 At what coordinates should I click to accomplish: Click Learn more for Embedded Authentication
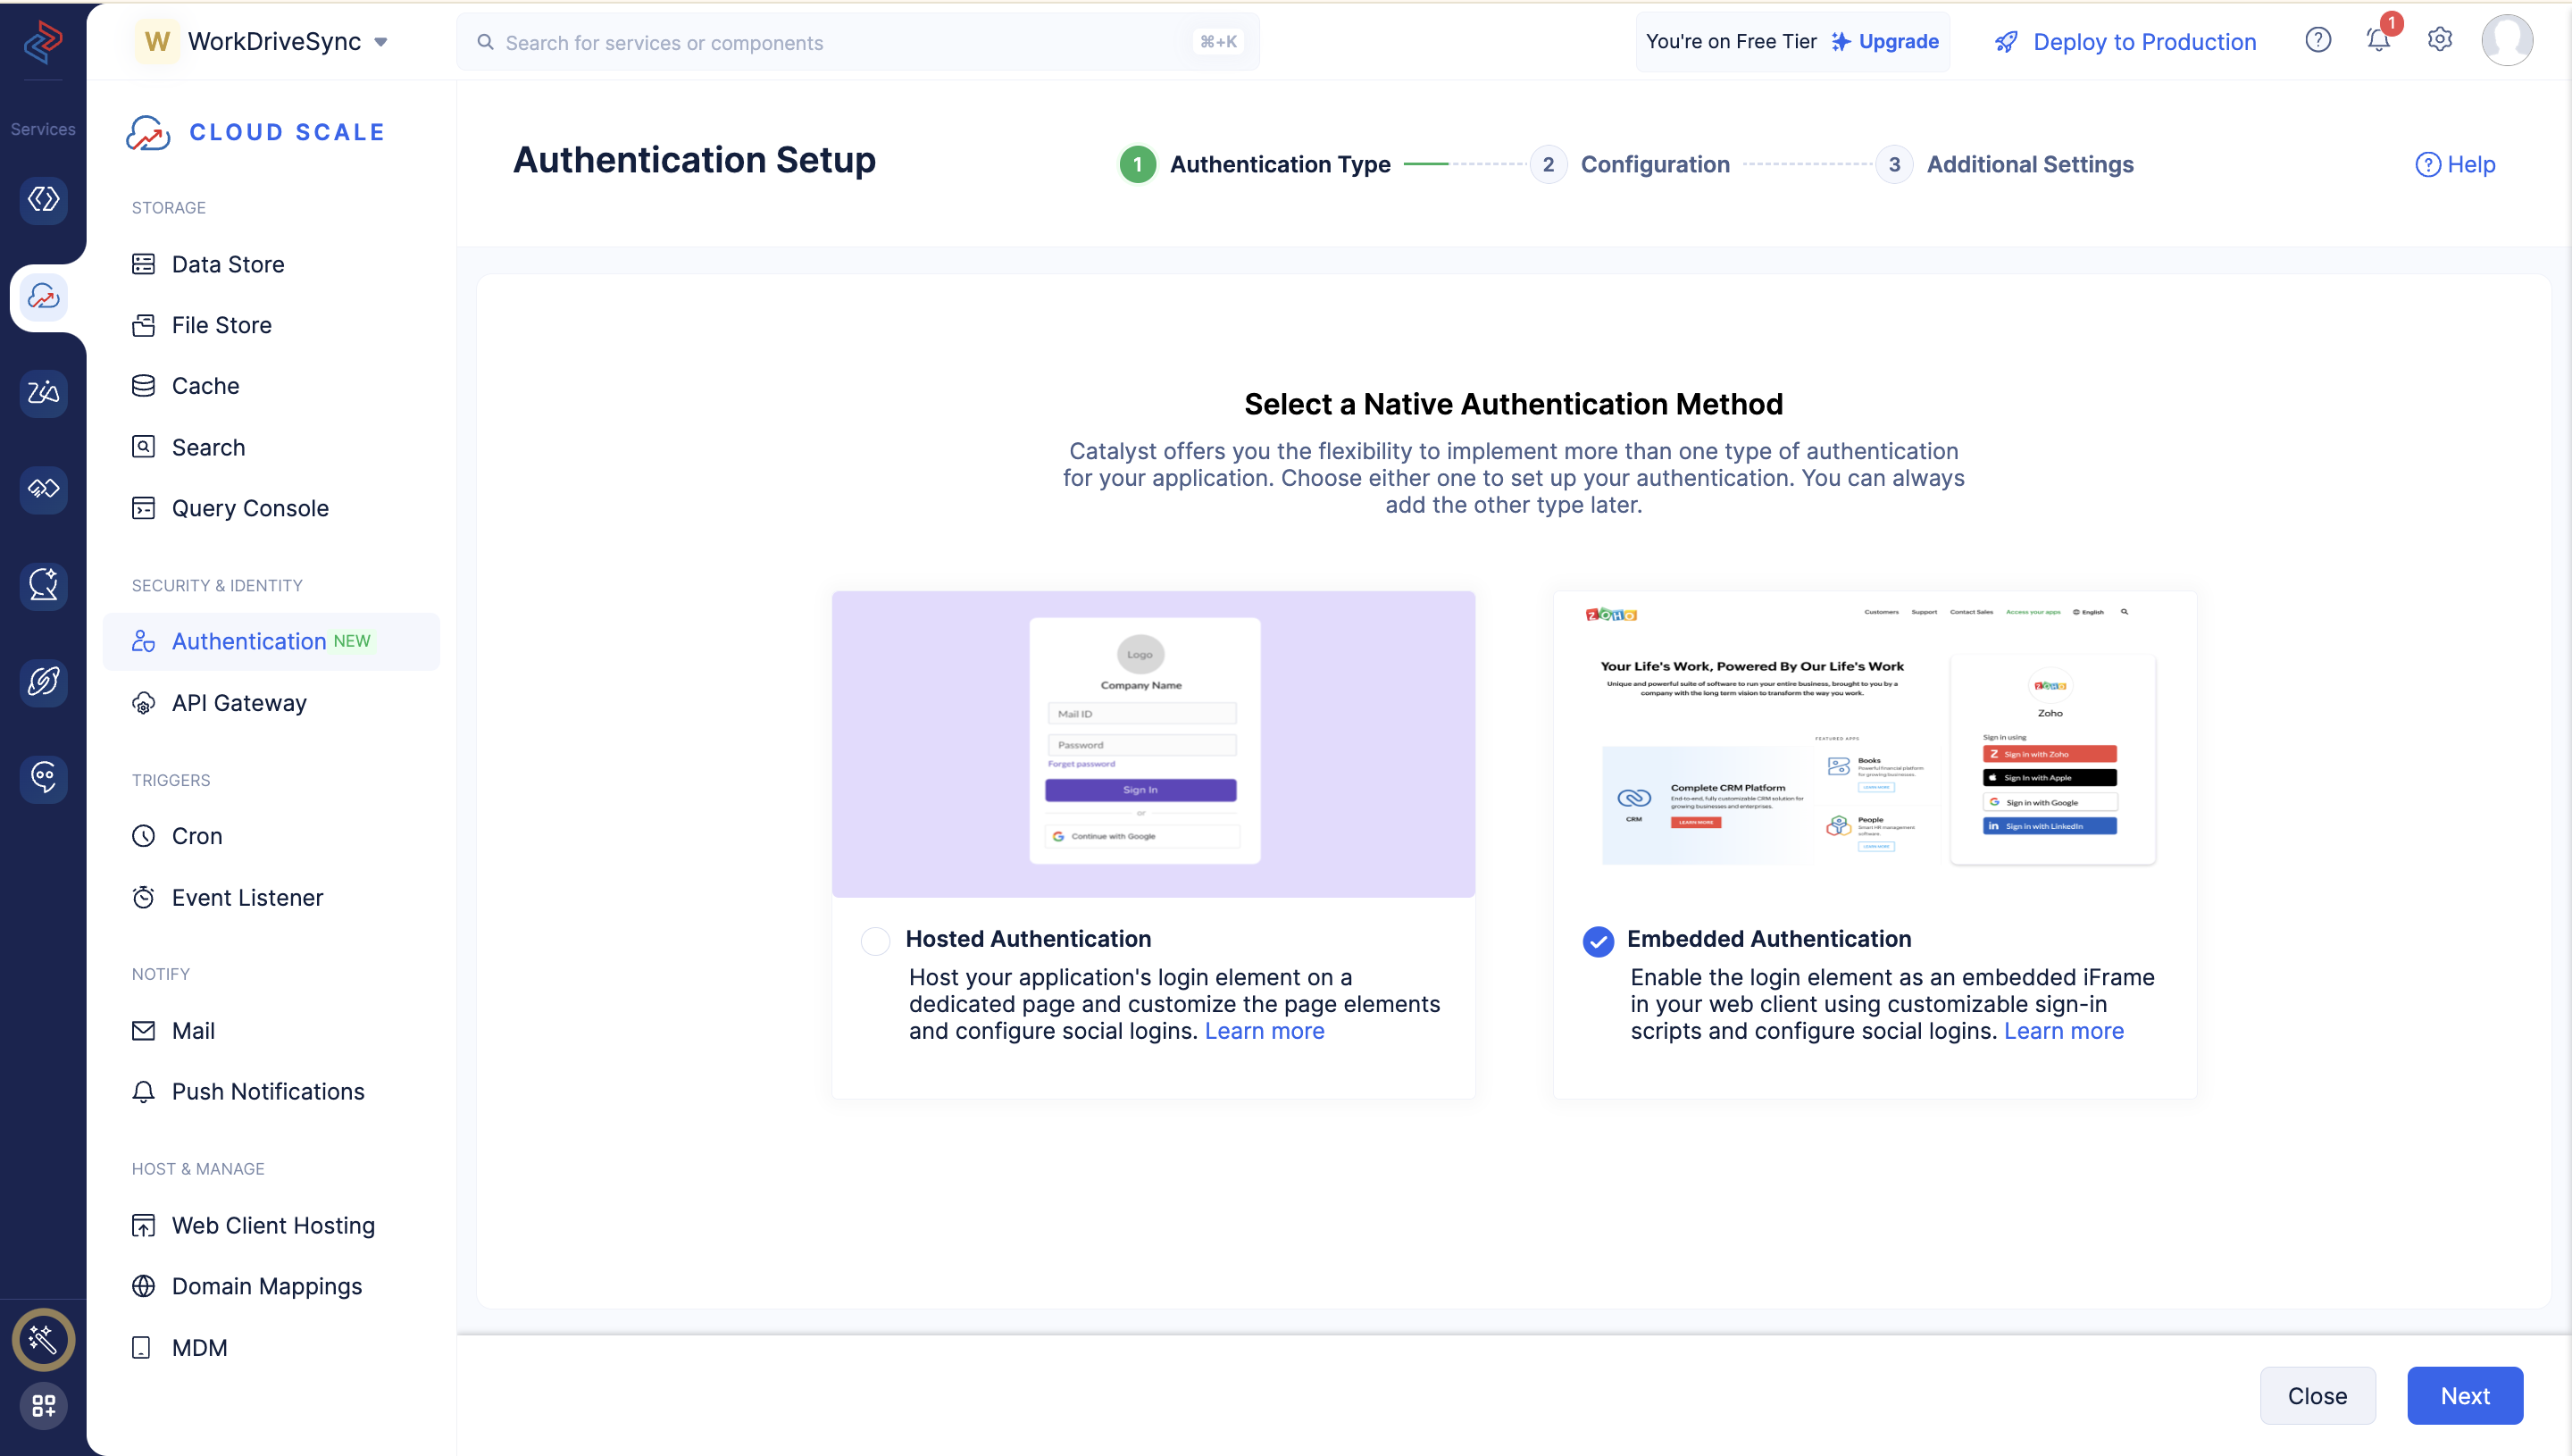click(2063, 1030)
